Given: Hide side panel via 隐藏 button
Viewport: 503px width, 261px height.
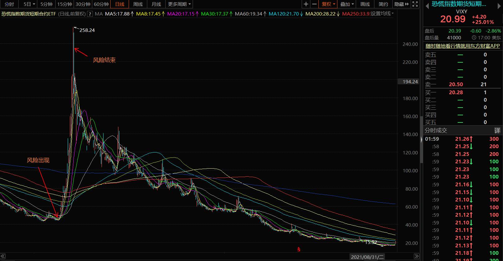Looking at the screenshot, I should (401, 4).
